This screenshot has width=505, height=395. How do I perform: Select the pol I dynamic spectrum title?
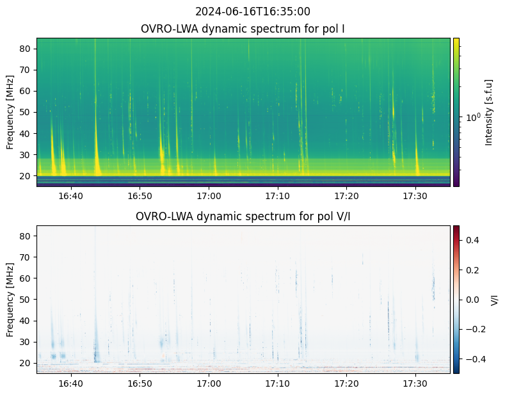pyautogui.click(x=243, y=29)
